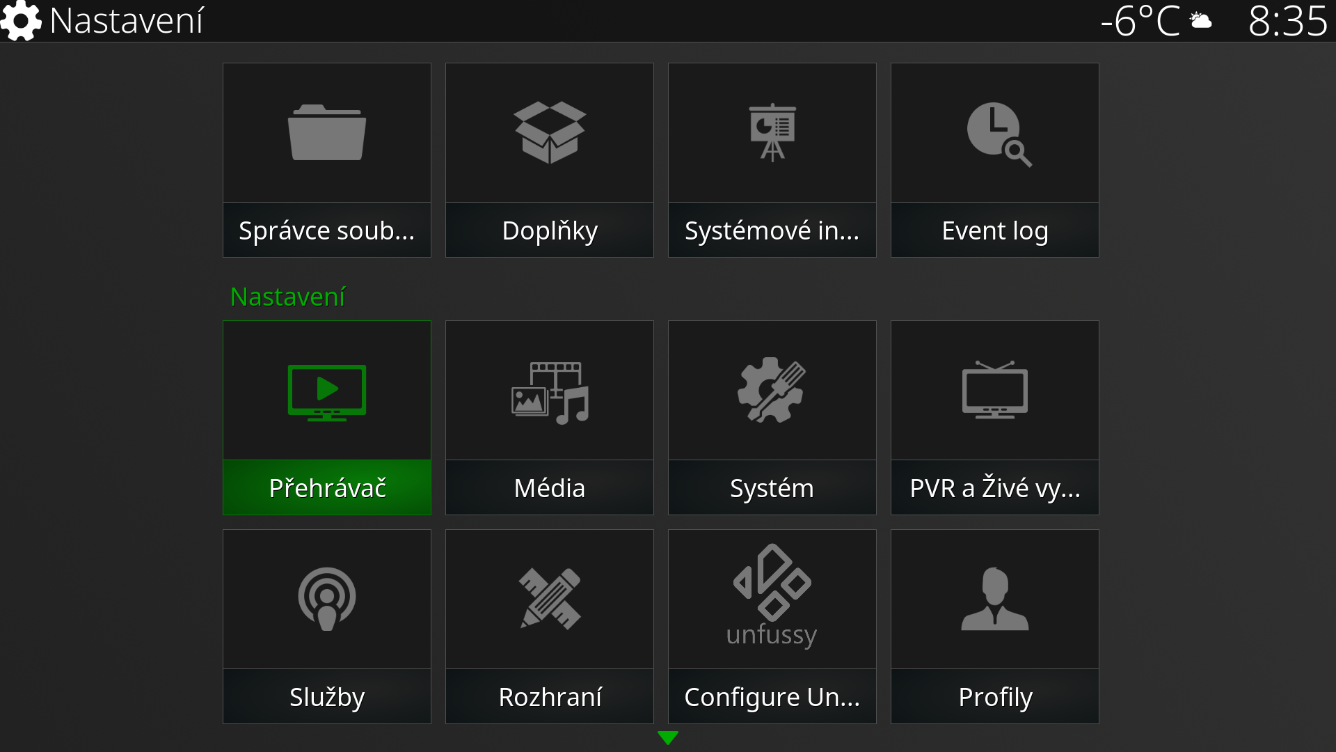Click the Event log clock icon
The height and width of the screenshot is (752, 1336).
[998, 134]
